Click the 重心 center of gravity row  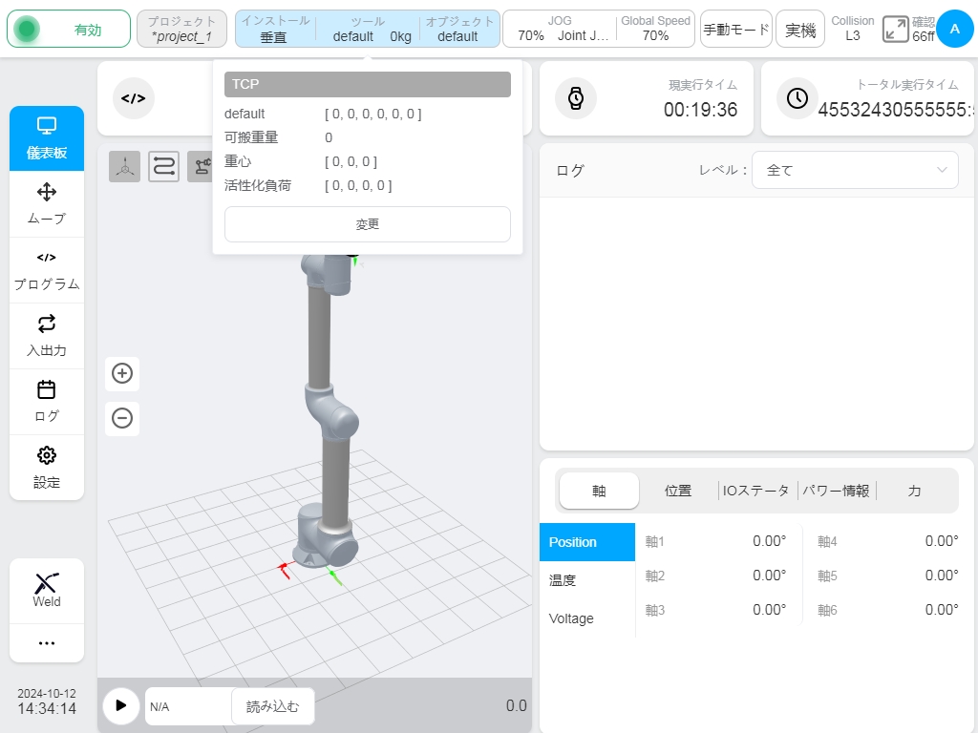point(368,161)
